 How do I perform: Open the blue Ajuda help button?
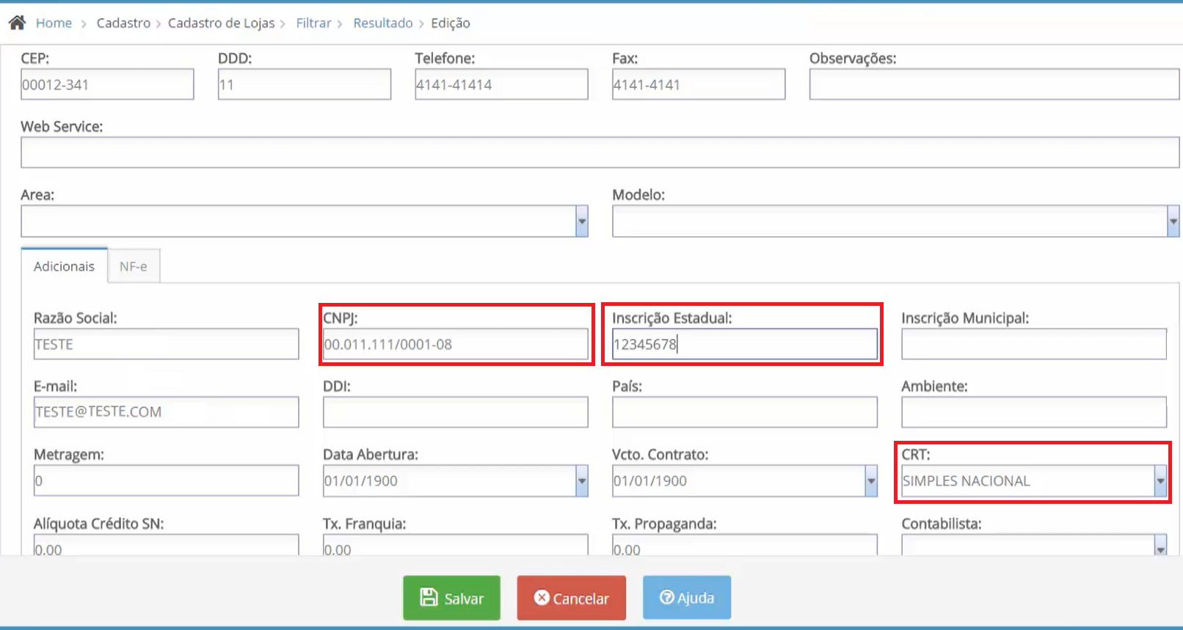click(x=687, y=598)
